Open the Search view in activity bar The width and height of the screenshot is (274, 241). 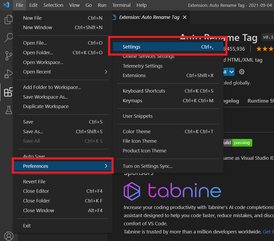[9, 38]
